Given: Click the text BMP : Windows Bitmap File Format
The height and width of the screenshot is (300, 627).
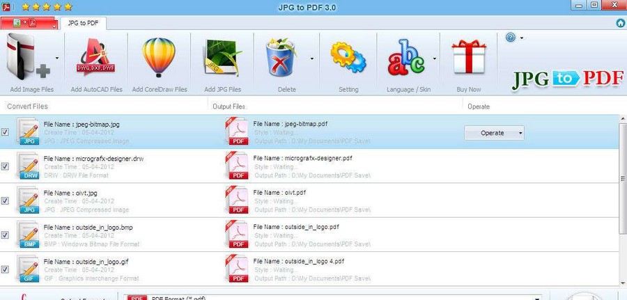Looking at the screenshot, I should tap(92, 244).
